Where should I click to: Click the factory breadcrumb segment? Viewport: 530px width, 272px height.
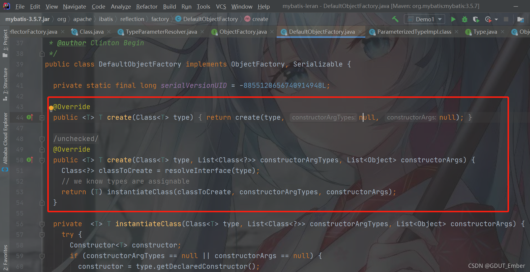pyautogui.click(x=160, y=19)
